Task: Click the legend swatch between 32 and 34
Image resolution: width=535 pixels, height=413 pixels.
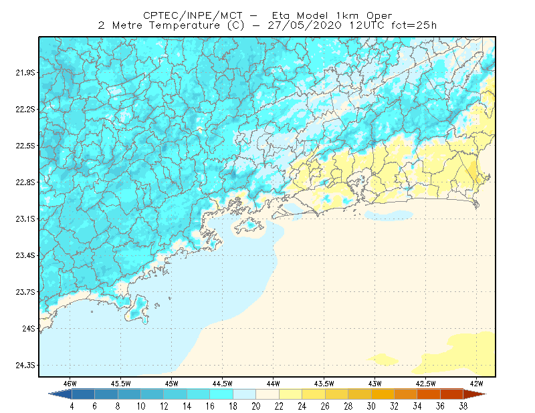Action: [406, 394]
